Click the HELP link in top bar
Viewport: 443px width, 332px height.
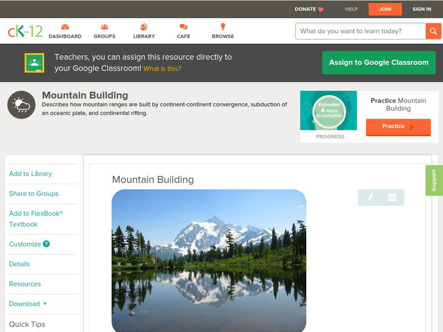tap(351, 9)
